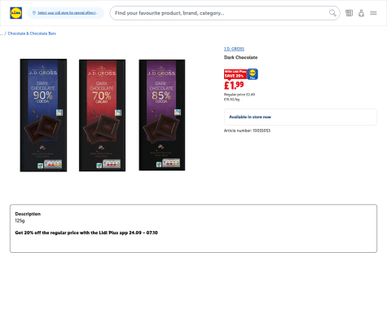Click the Dark Chocolate product title
The height and width of the screenshot is (310, 387).
(x=240, y=57)
